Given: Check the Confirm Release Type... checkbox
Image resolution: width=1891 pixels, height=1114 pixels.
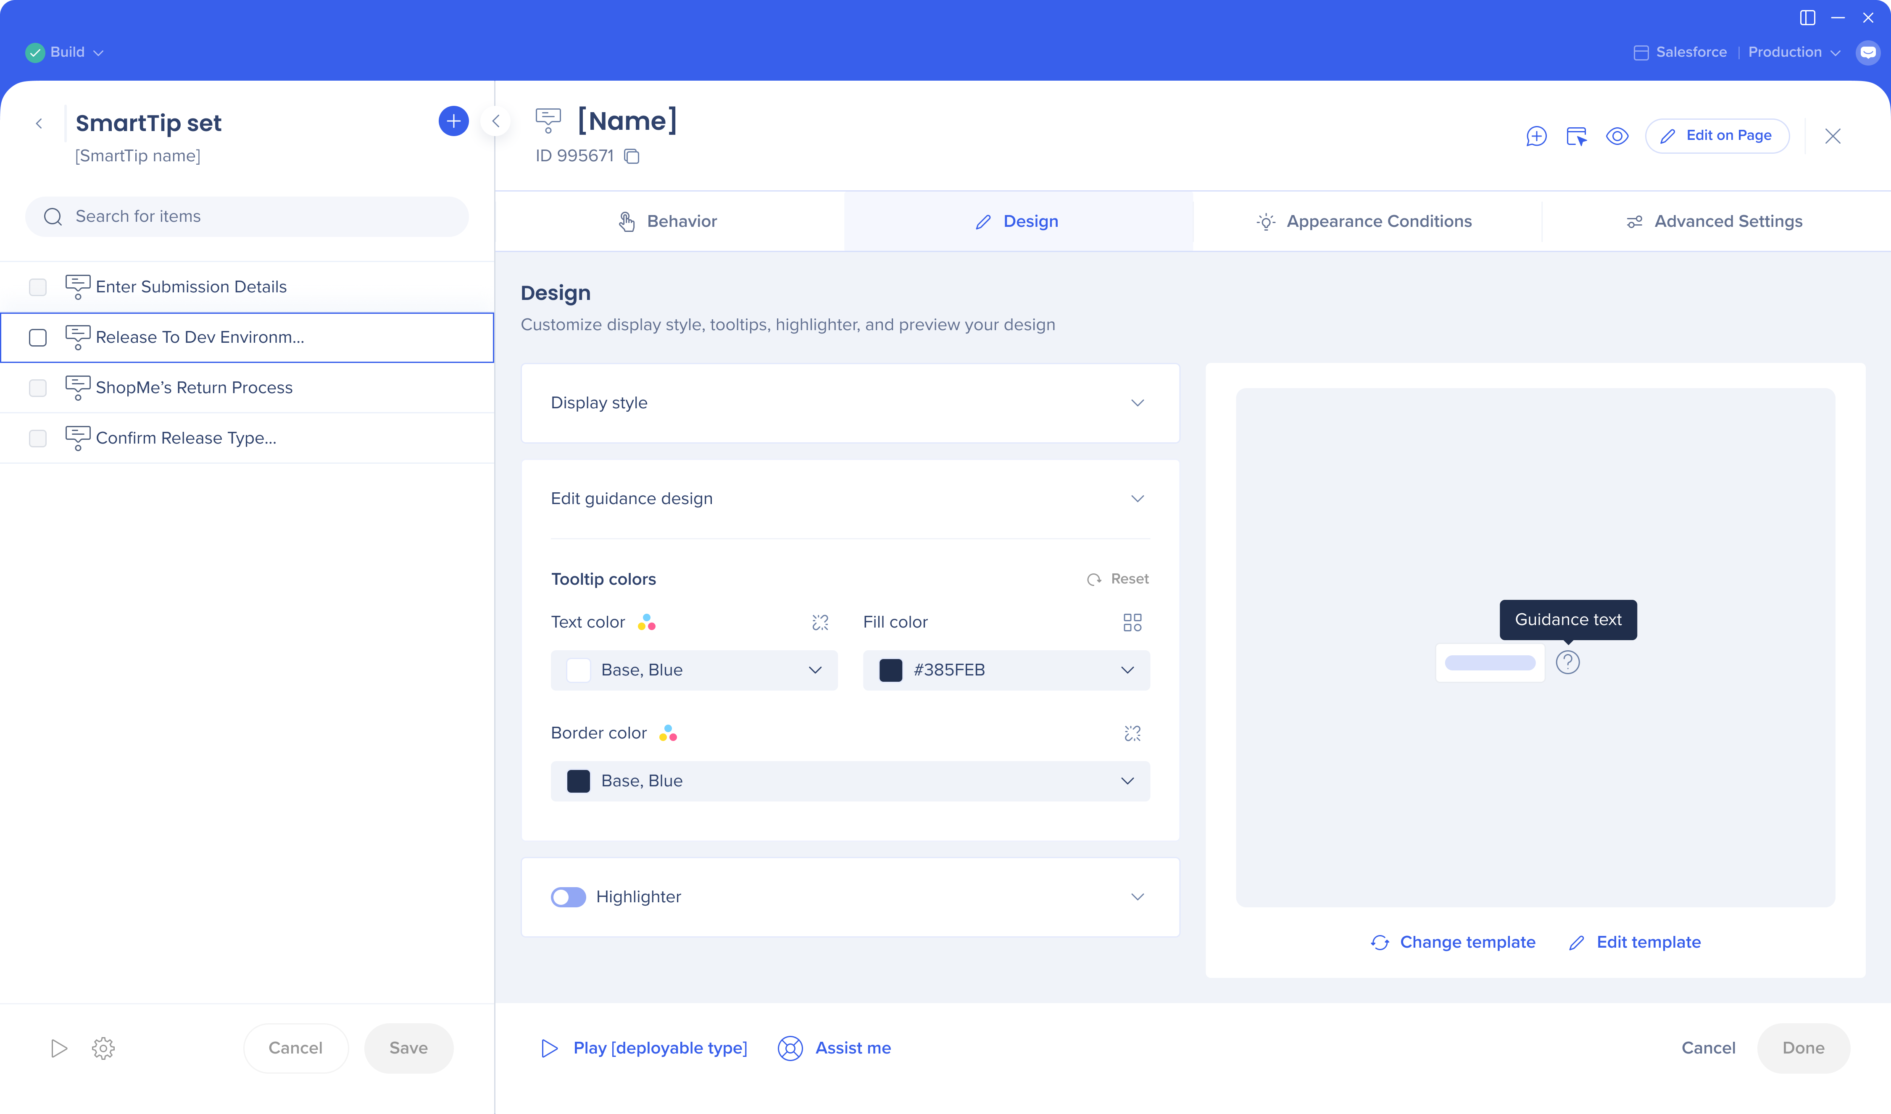Looking at the screenshot, I should (x=37, y=439).
